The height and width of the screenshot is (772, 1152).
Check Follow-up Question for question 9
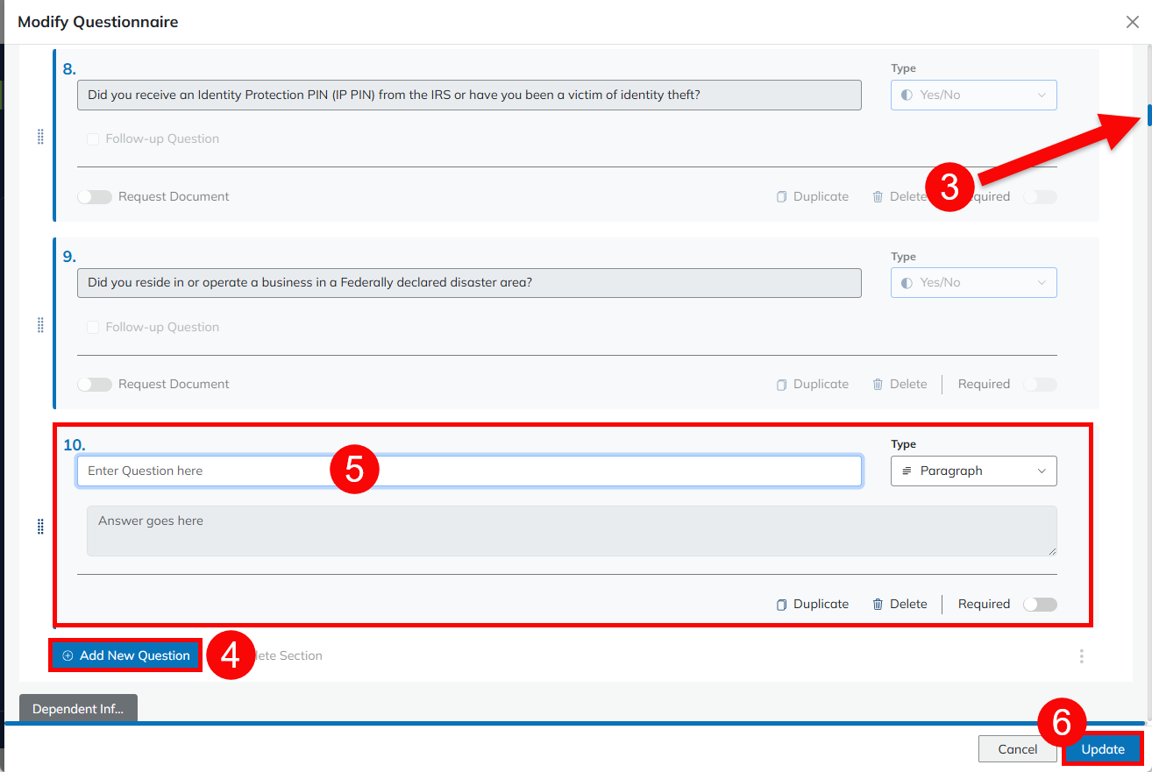click(x=93, y=327)
